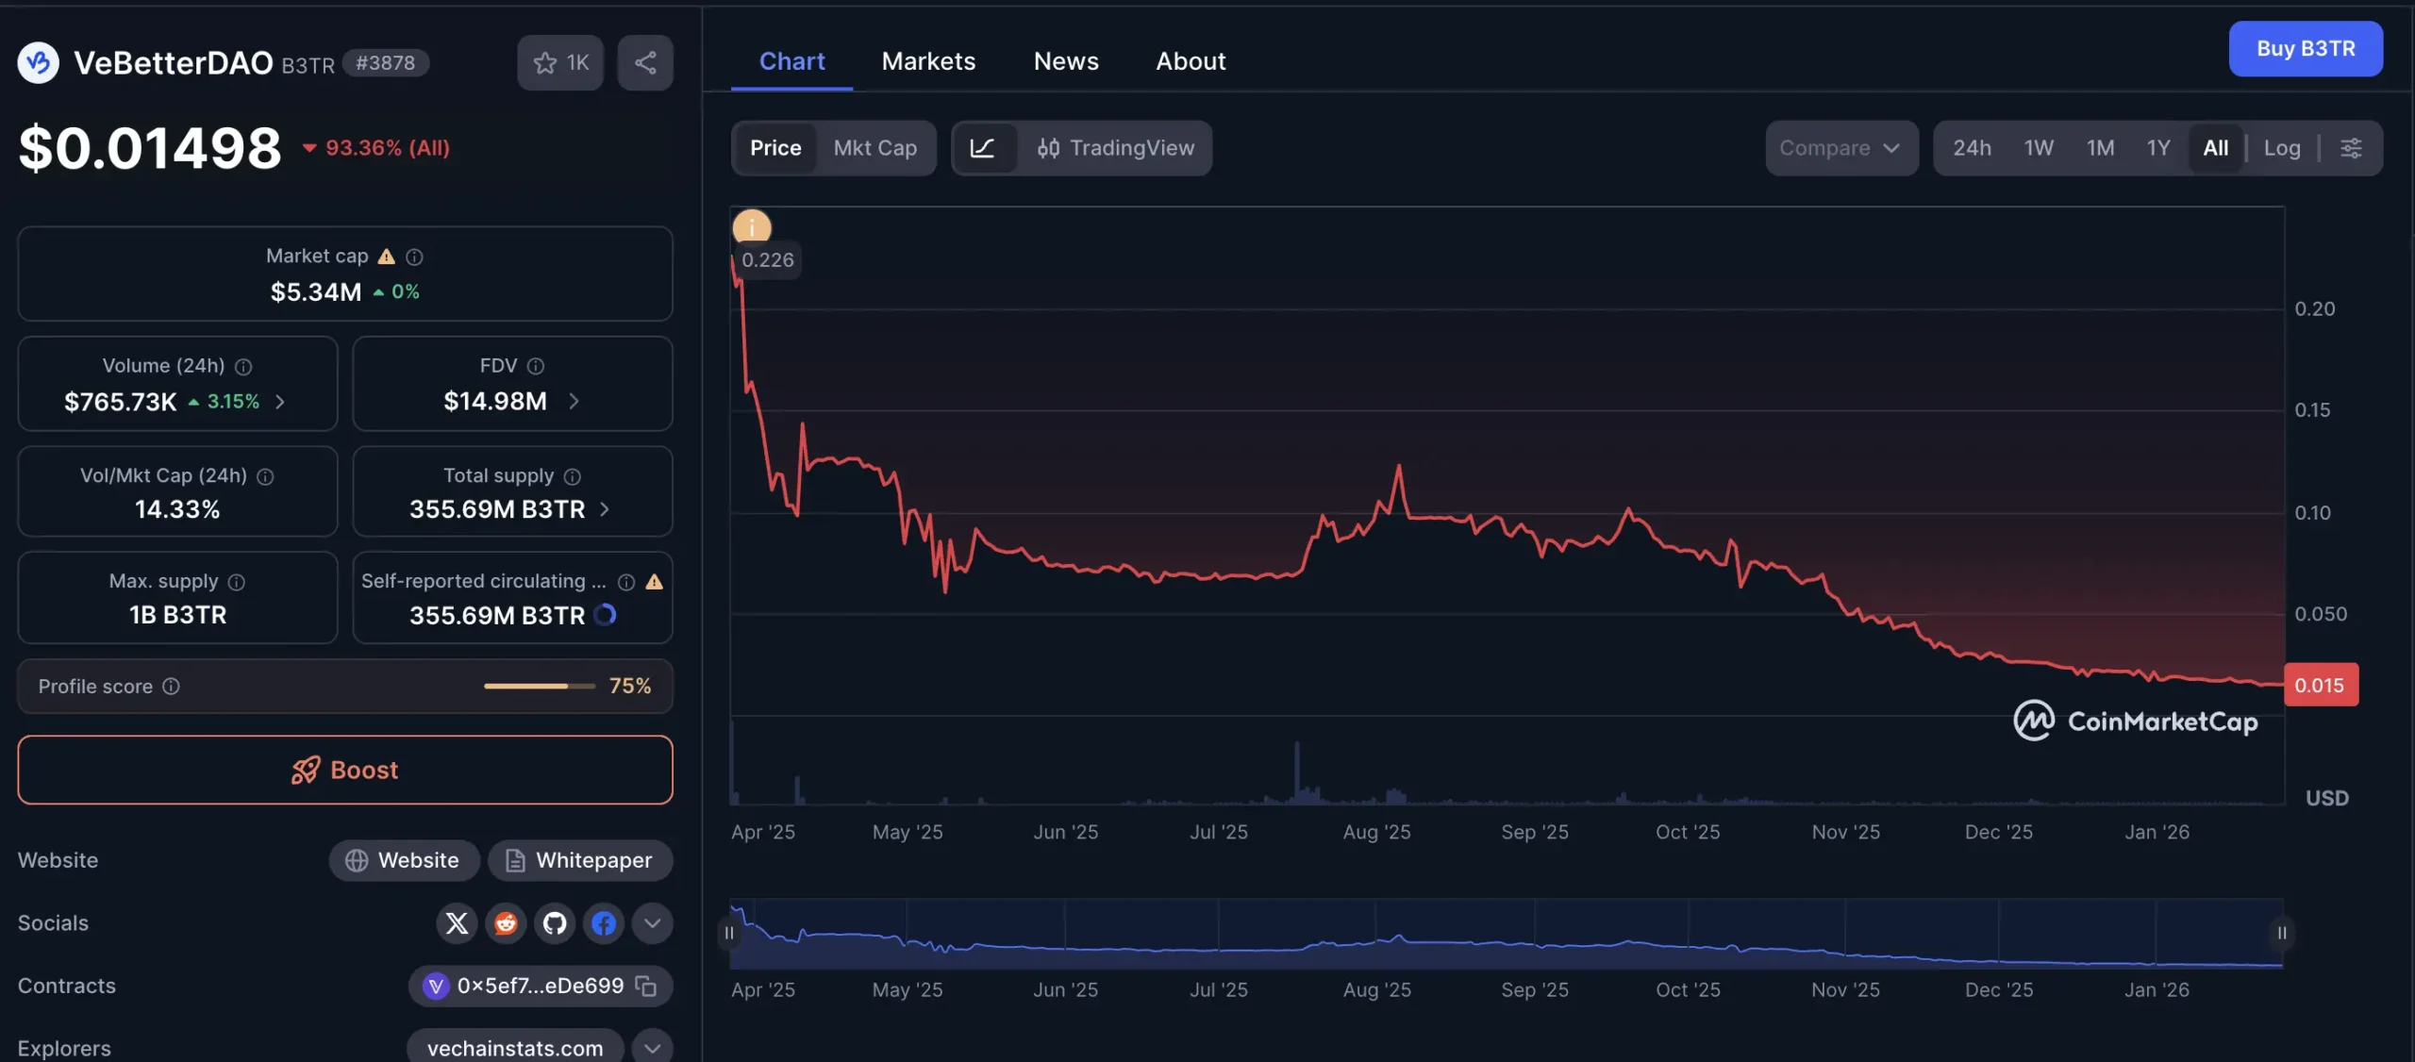
Task: Open the TradingView candlestick chart
Action: (1116, 148)
